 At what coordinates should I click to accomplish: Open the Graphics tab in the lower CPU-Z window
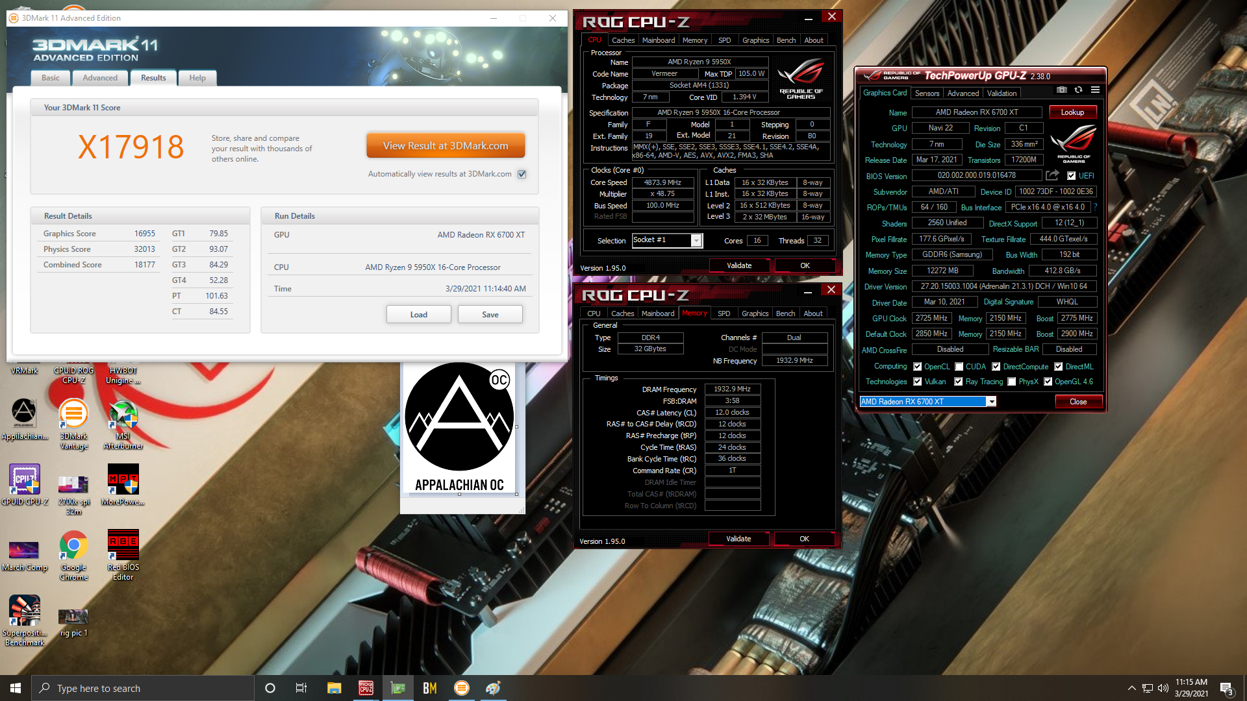(x=755, y=314)
